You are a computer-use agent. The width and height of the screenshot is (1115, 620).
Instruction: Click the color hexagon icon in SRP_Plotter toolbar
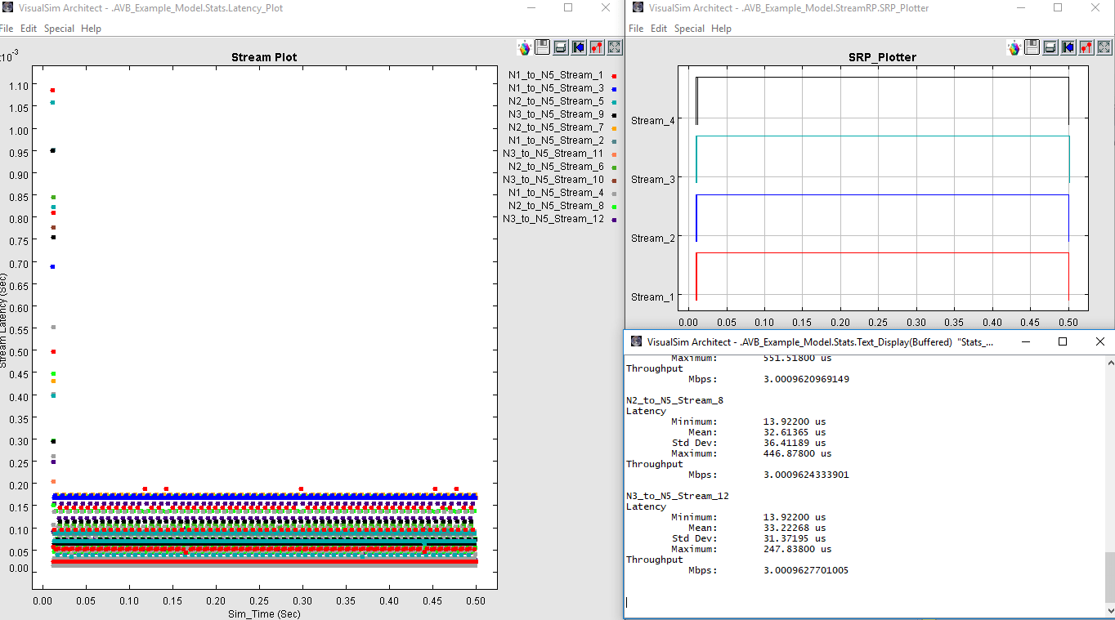[x=1014, y=47]
